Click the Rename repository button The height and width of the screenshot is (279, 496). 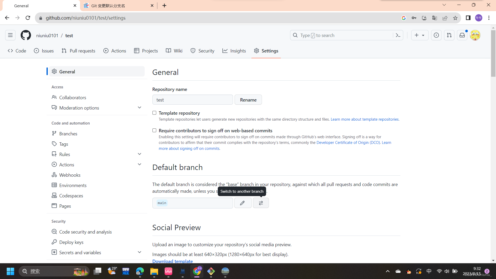(248, 99)
